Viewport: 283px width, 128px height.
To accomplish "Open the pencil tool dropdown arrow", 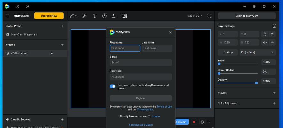I will (76, 16).
